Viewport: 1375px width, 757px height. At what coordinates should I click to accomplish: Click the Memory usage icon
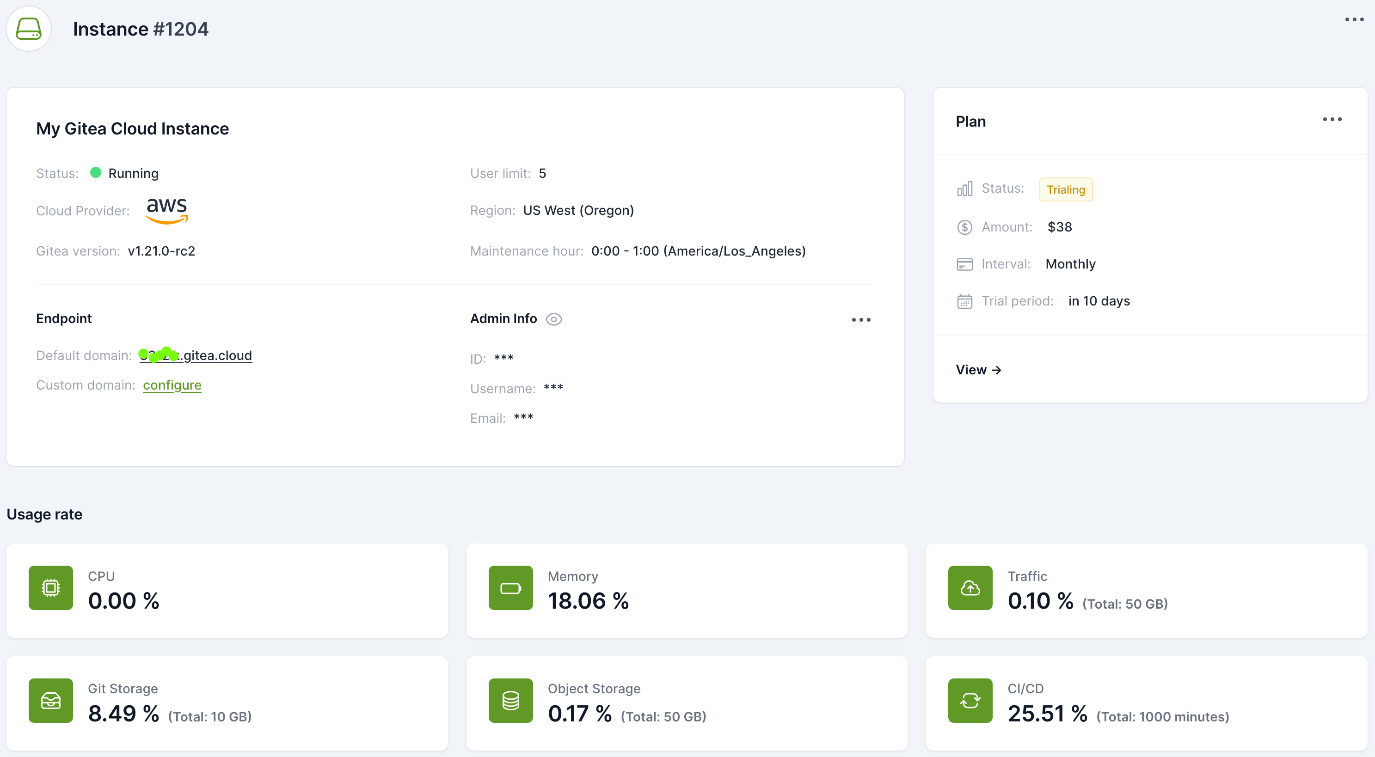point(511,587)
